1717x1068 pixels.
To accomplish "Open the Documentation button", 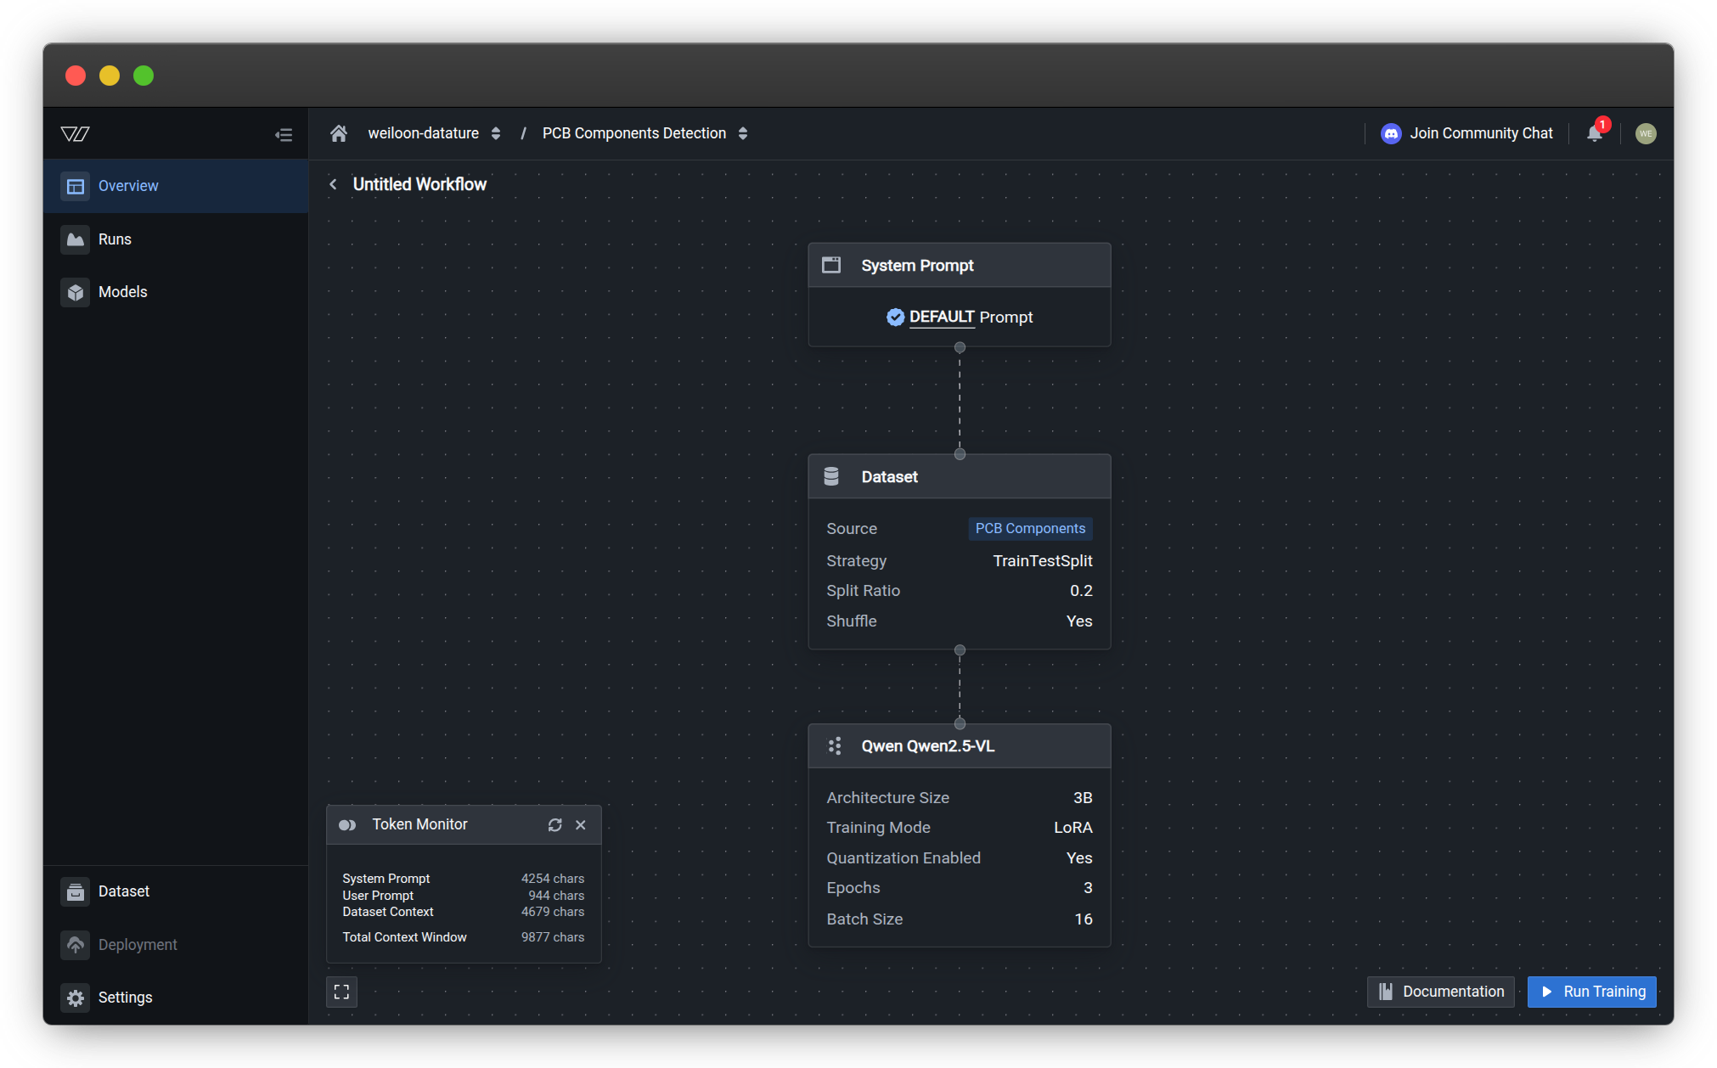I will (1440, 992).
